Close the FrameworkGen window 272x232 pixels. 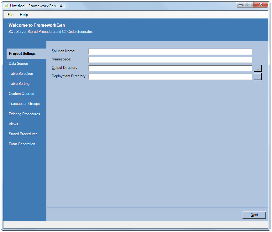pos(261,5)
